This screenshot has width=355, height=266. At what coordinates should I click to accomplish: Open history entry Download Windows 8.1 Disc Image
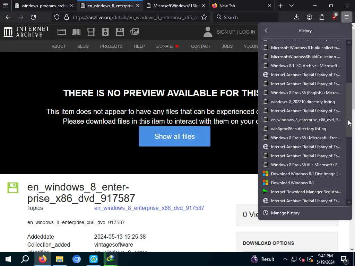[x=305, y=174]
